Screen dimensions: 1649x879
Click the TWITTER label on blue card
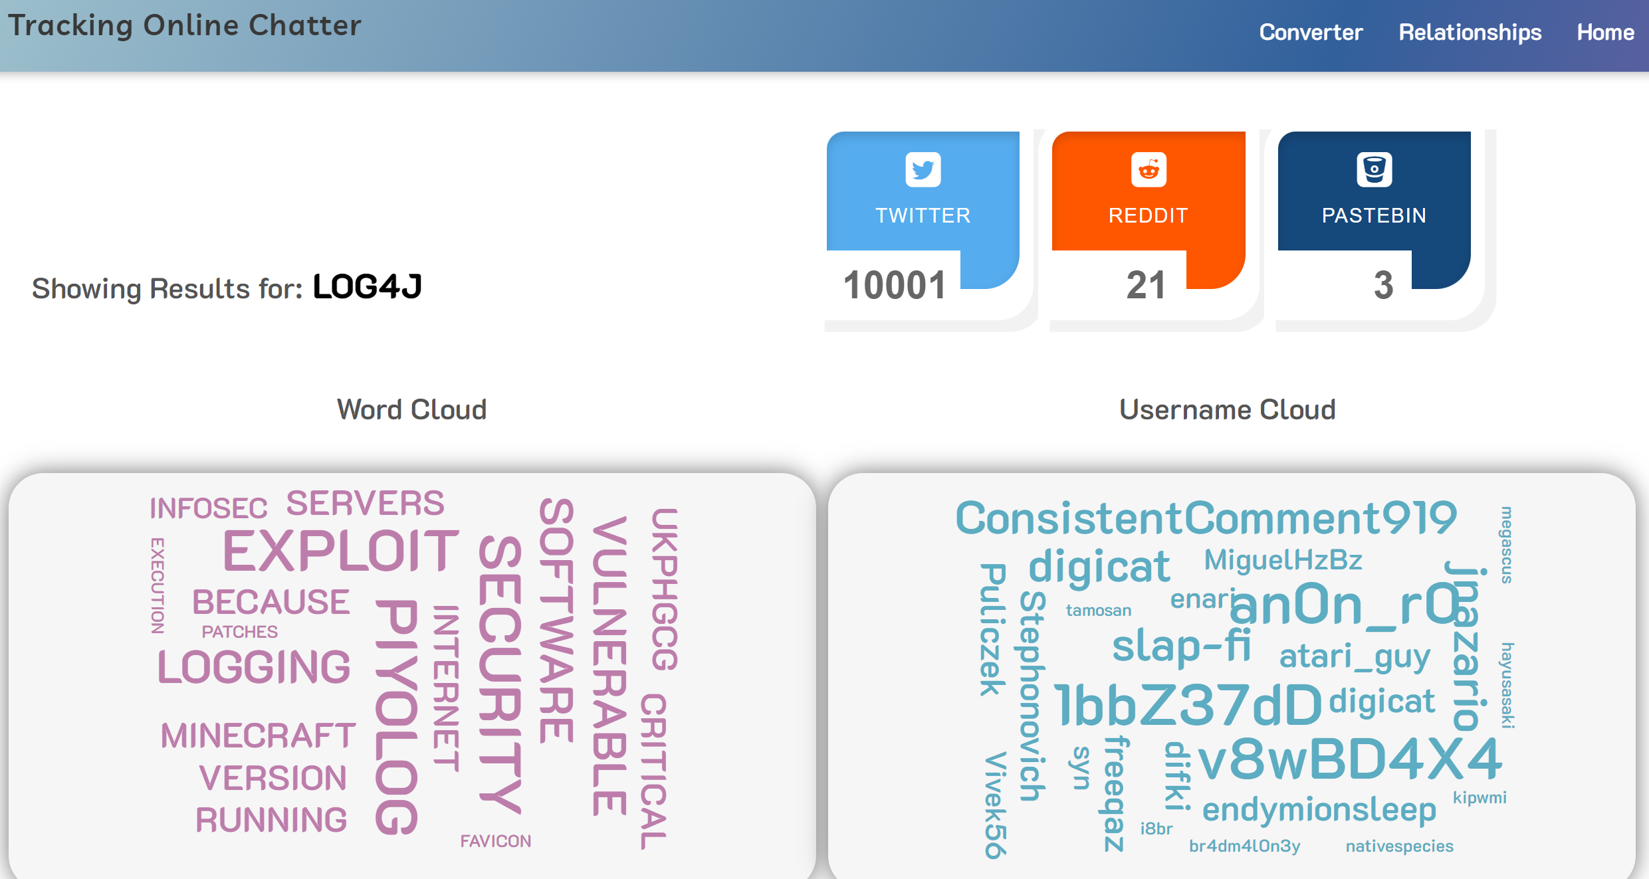pos(923,215)
